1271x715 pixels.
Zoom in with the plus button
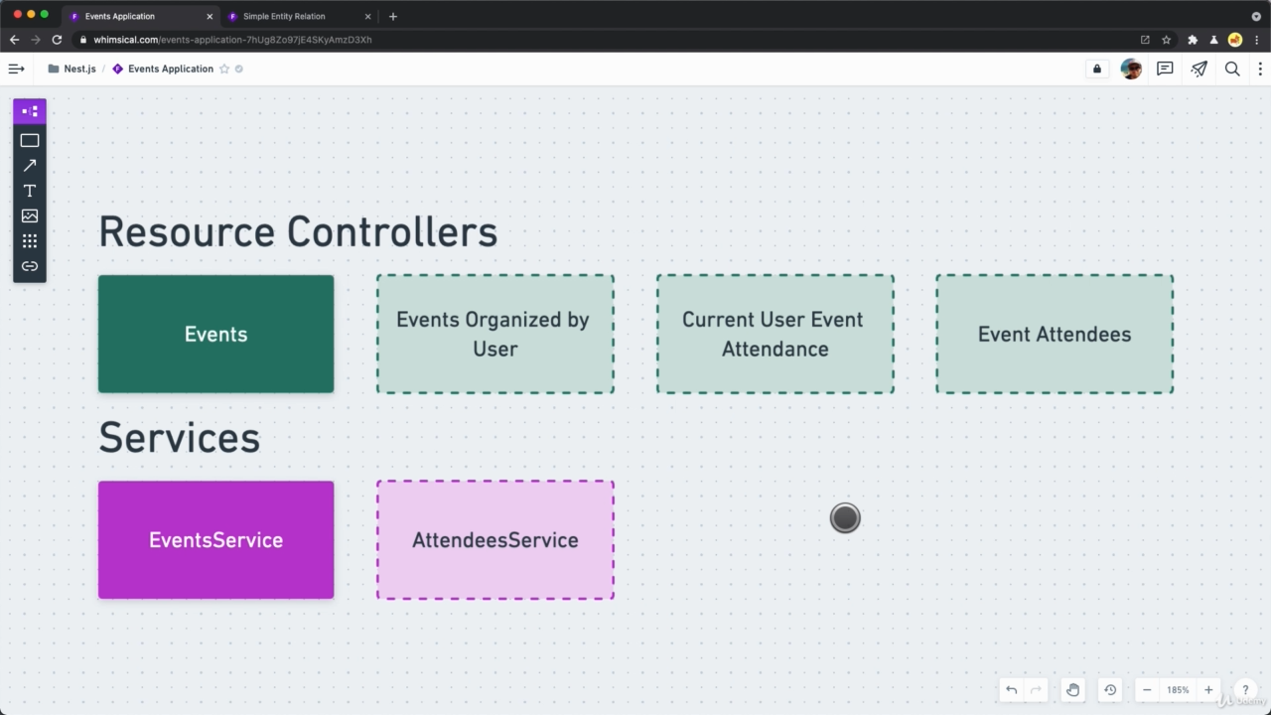[x=1208, y=690]
